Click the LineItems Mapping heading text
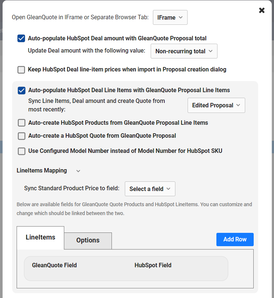The height and width of the screenshot is (298, 274). point(42,171)
